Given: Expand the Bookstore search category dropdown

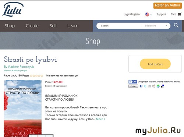Looking at the screenshot, I should [x=156, y=26].
